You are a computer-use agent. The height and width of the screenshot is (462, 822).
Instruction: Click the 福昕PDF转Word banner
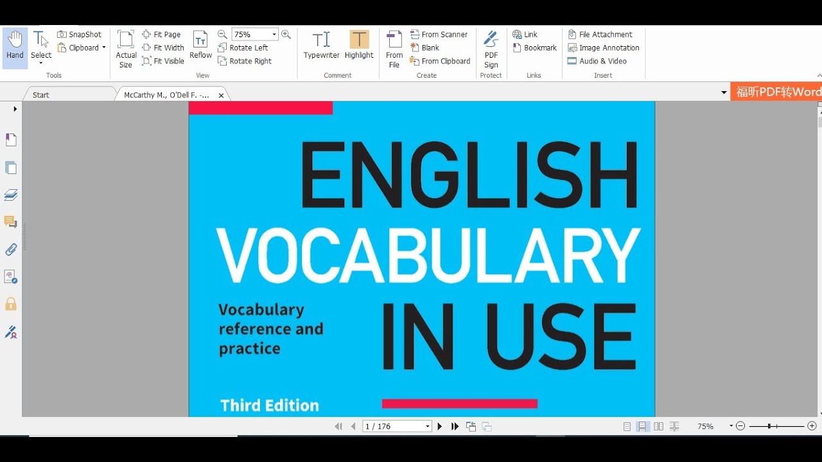point(776,92)
